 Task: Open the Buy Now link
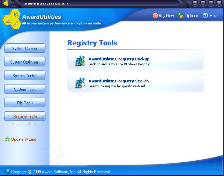point(166,16)
